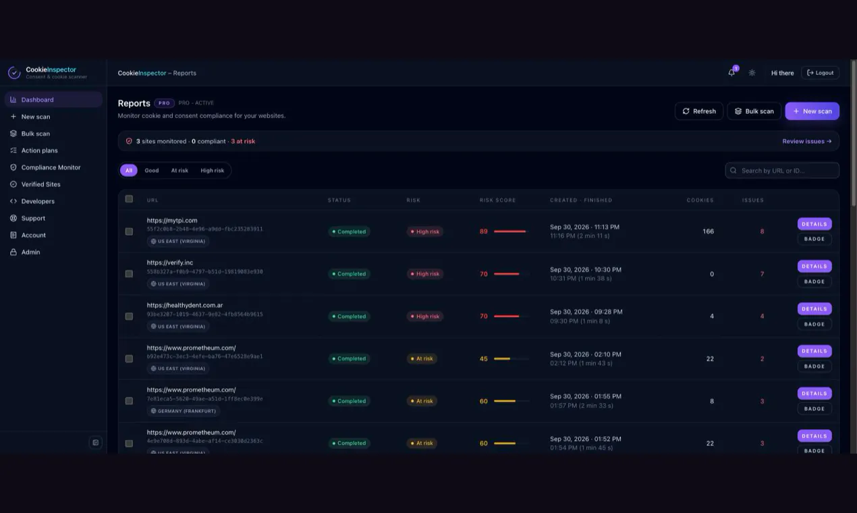The height and width of the screenshot is (513, 857).
Task: Focus the Search by URL or ID field
Action: pyautogui.click(x=782, y=171)
